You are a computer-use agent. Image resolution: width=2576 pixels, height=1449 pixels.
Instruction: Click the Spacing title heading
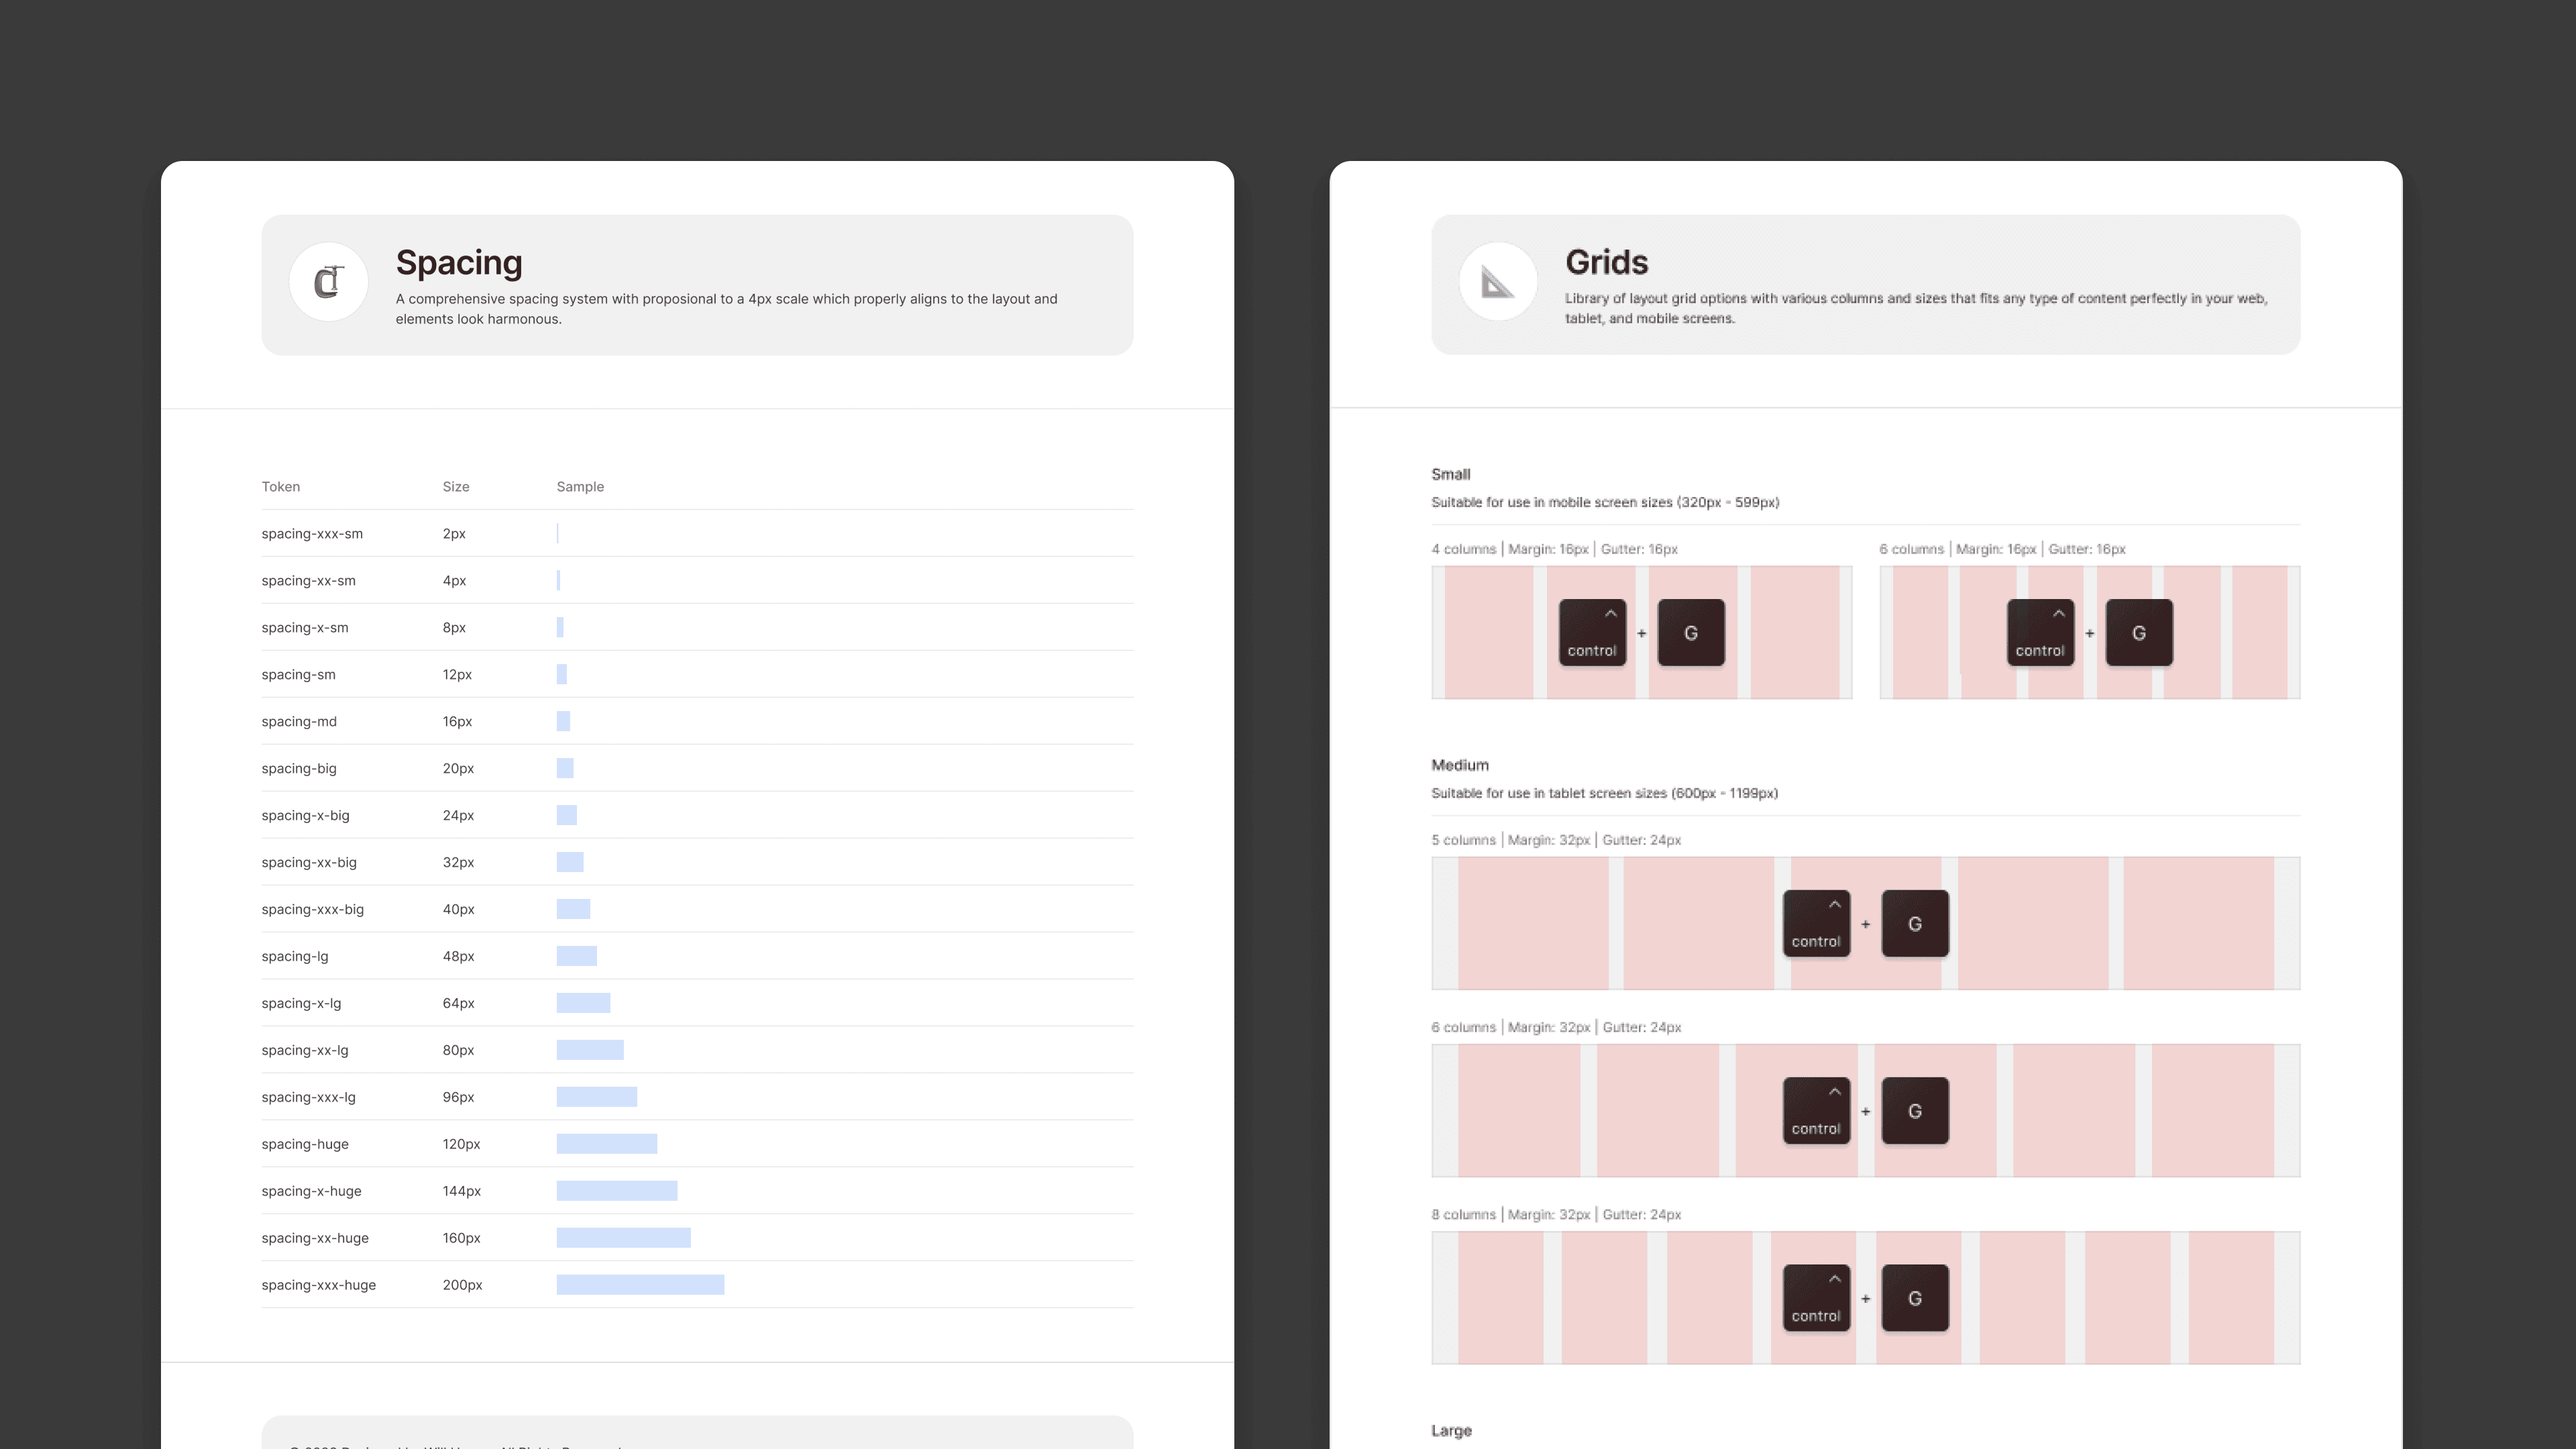pyautogui.click(x=459, y=262)
